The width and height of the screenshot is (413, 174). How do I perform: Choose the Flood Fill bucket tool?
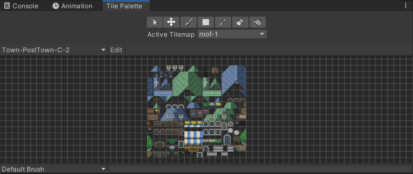pos(257,22)
